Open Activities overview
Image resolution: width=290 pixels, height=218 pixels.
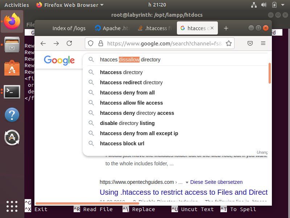[x=17, y=5]
